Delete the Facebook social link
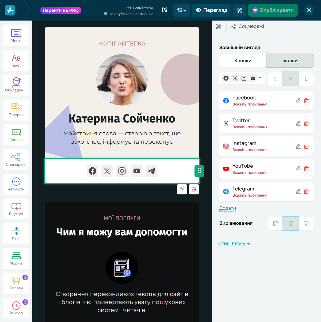The image size is (321, 322). tap(306, 101)
